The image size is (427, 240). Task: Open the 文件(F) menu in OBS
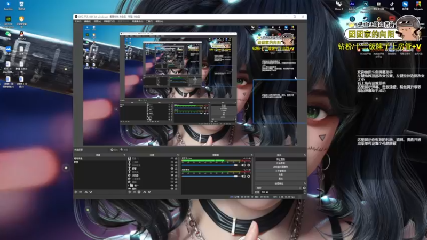(78, 21)
